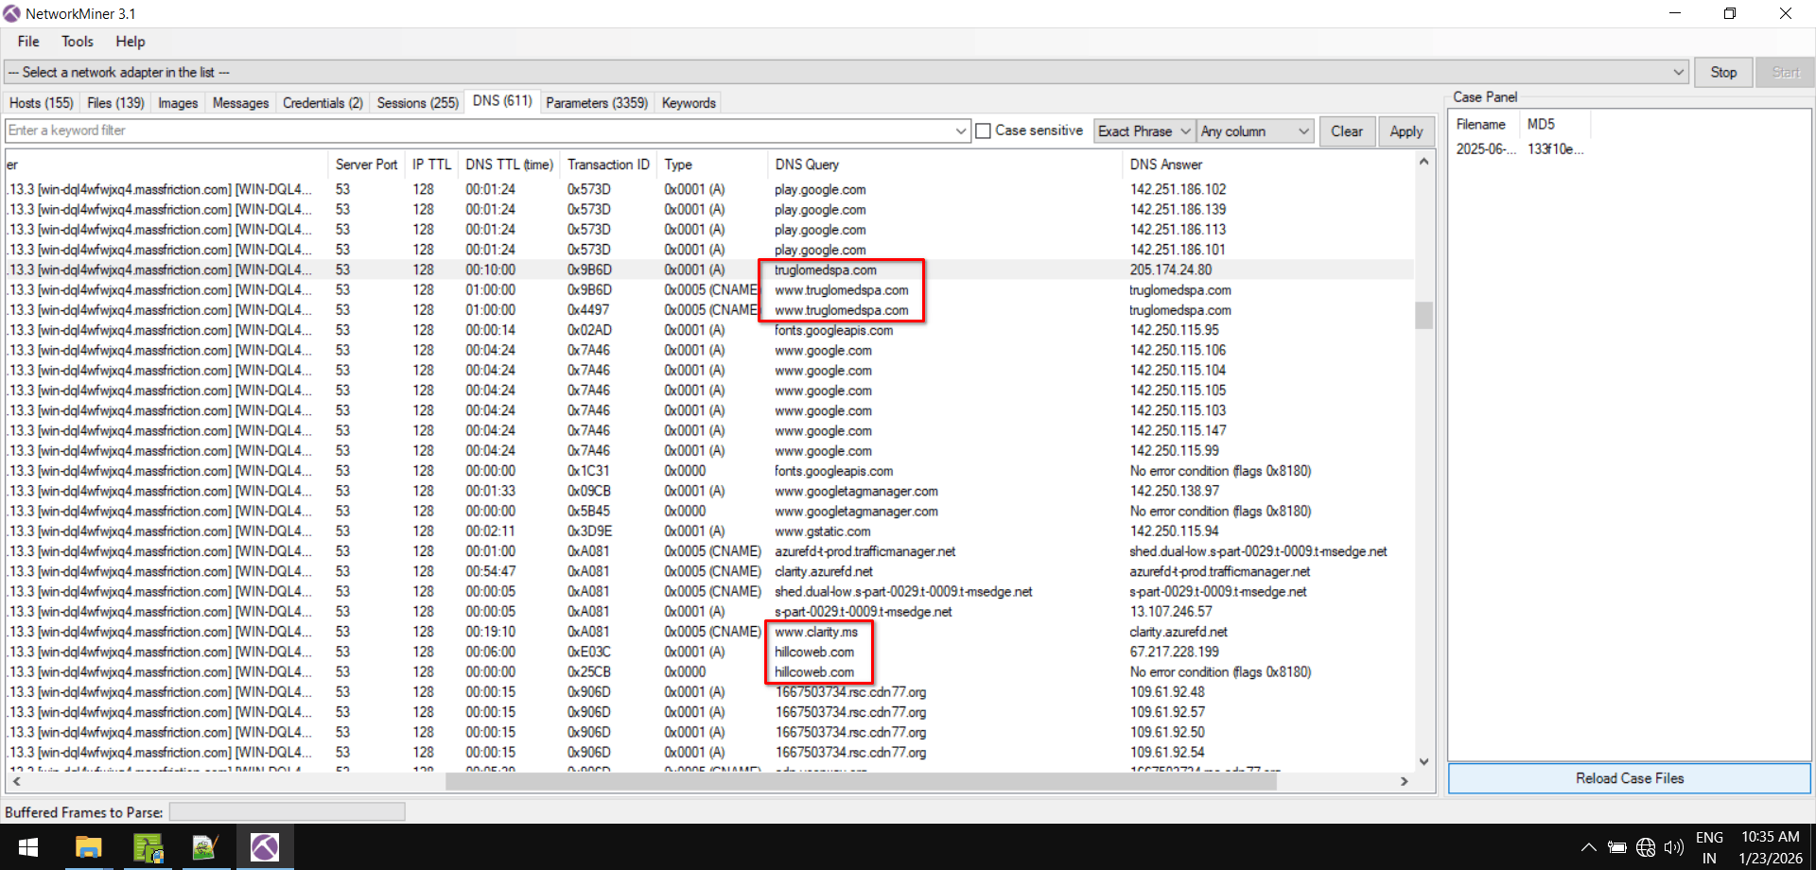This screenshot has height=870, width=1816.
Task: Open the volume control tray icon
Action: (x=1674, y=847)
